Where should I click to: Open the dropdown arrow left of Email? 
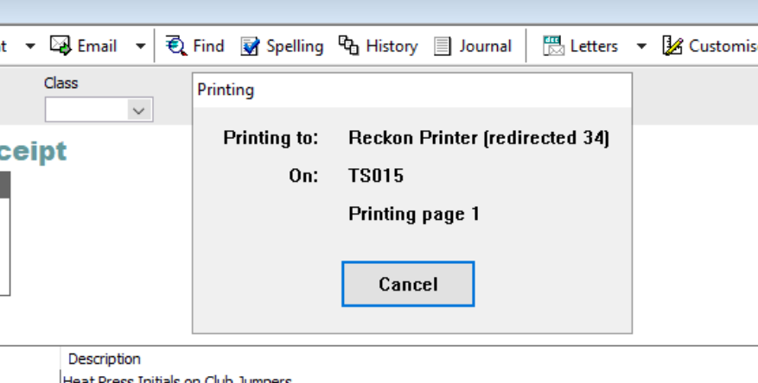[x=30, y=47]
